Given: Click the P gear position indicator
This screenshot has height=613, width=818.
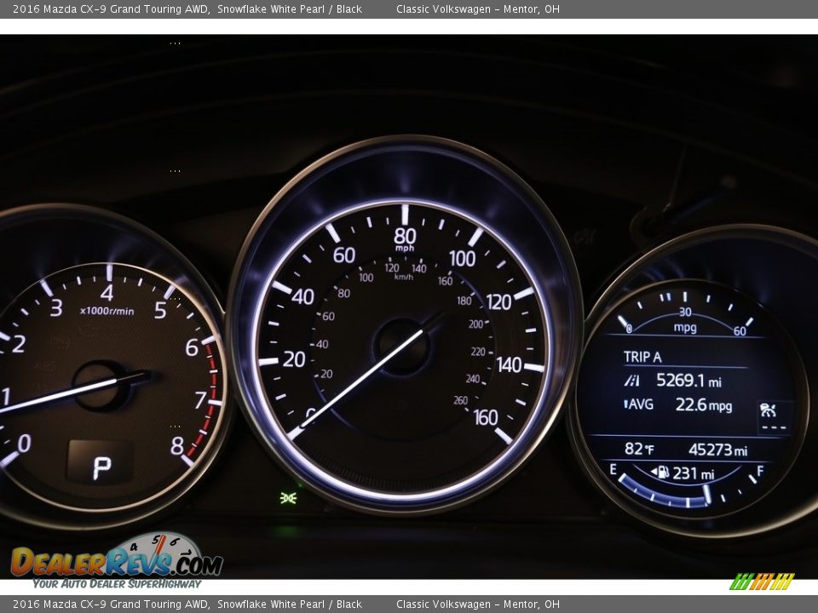Looking at the screenshot, I should coord(101,467).
